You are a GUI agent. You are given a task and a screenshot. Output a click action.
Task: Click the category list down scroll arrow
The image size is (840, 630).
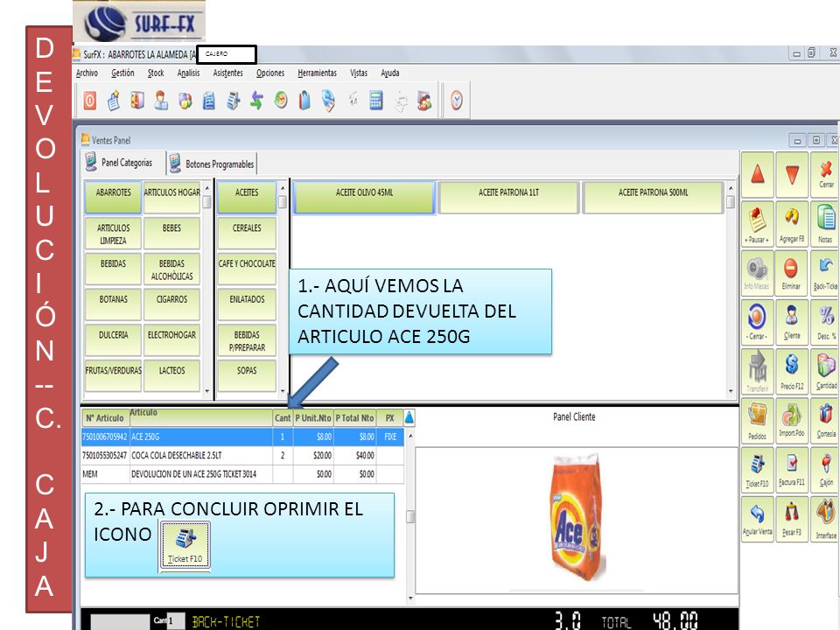coord(207,392)
